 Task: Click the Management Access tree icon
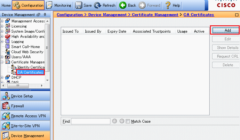click(8, 21)
